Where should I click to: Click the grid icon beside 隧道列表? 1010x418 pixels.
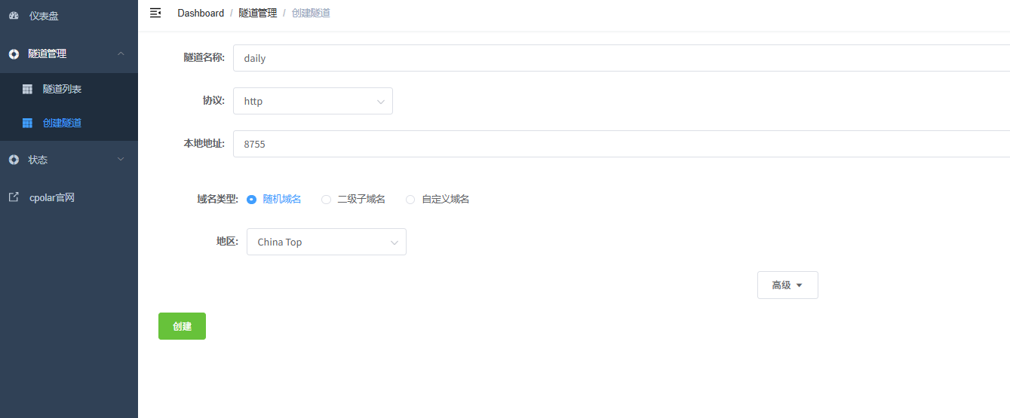tap(27, 89)
